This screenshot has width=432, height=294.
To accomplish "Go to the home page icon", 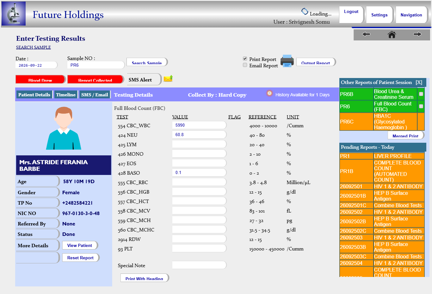I will tap(392, 34).
